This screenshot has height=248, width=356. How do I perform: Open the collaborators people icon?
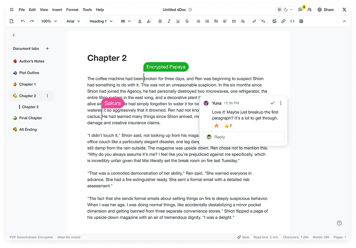[309, 10]
